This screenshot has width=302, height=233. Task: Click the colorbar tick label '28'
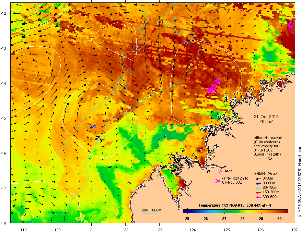pyautogui.click(x=242, y=219)
